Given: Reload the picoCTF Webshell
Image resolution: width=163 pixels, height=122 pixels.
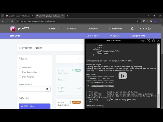Looking at the screenshot, I should coord(154,41).
